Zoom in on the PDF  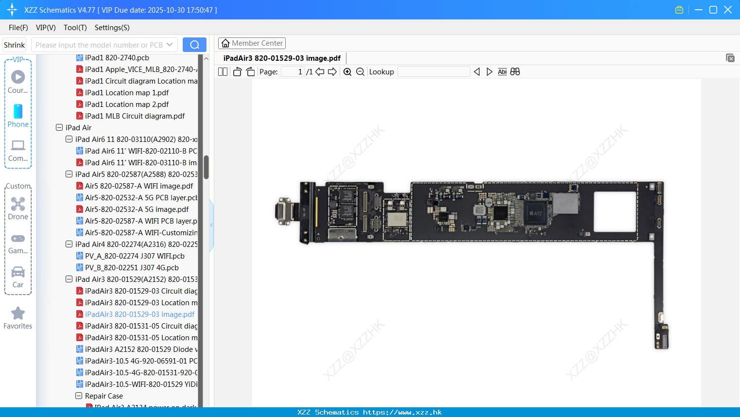click(347, 72)
